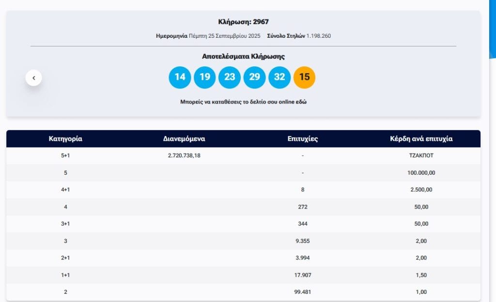This screenshot has width=496, height=302.
Task: Click the Κέρδη ανά επιτυχία header
Action: (x=421, y=138)
